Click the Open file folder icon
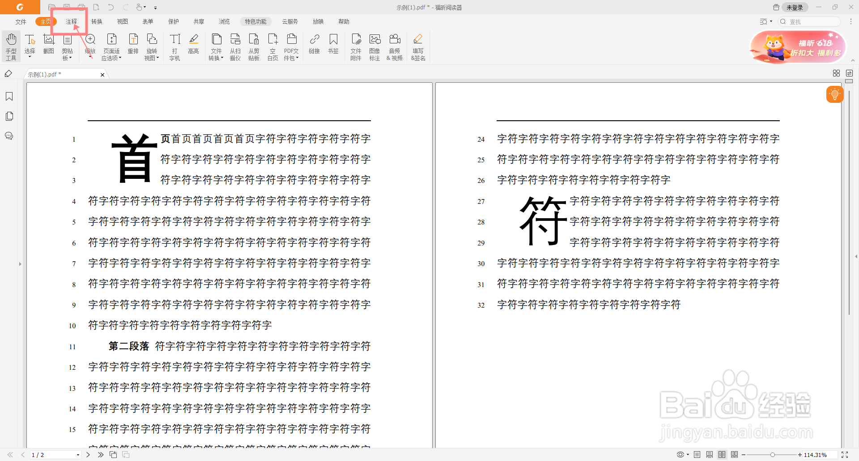This screenshot has width=859, height=461. (52, 7)
